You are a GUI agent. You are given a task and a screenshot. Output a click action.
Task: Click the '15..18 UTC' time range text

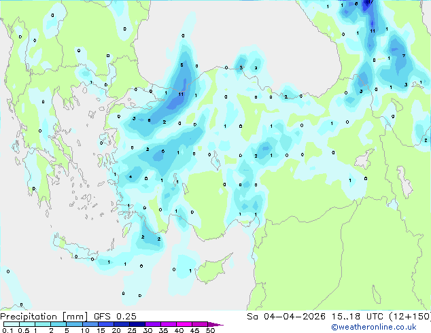pyautogui.click(x=357, y=317)
